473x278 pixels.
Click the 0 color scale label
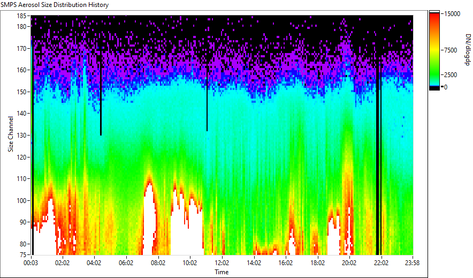point(446,87)
